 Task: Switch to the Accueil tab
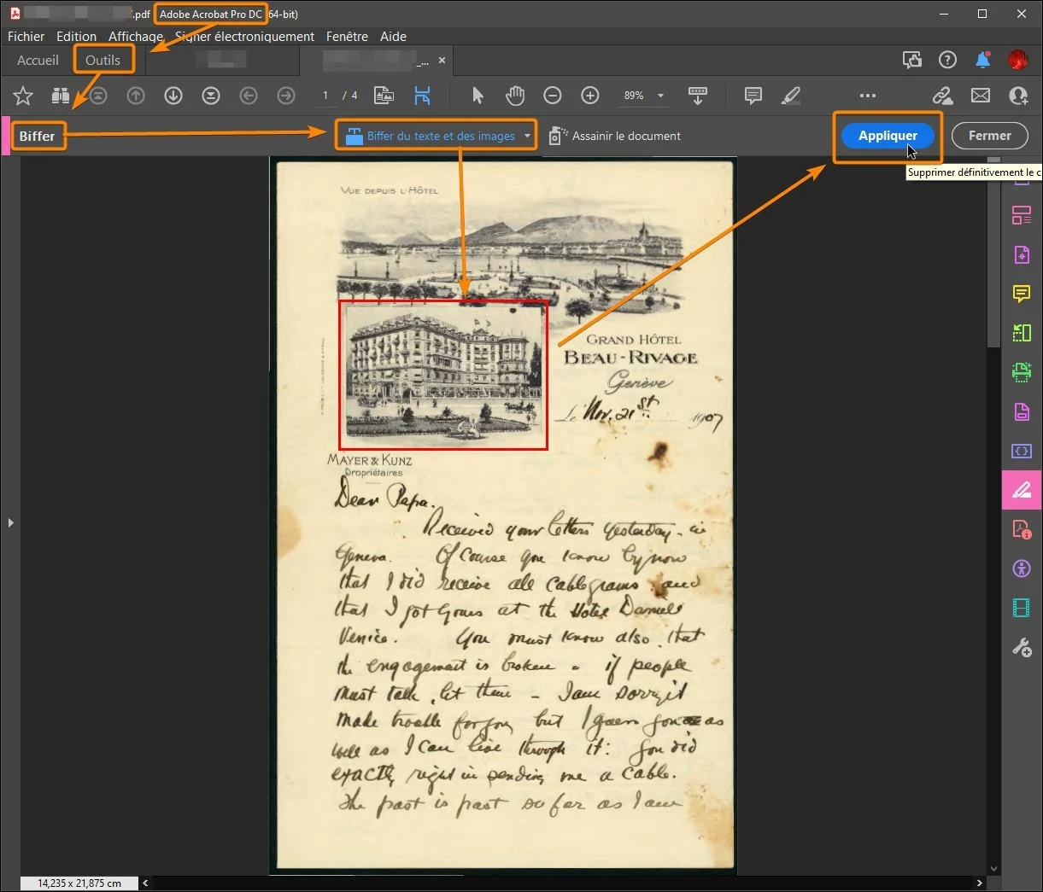(38, 60)
